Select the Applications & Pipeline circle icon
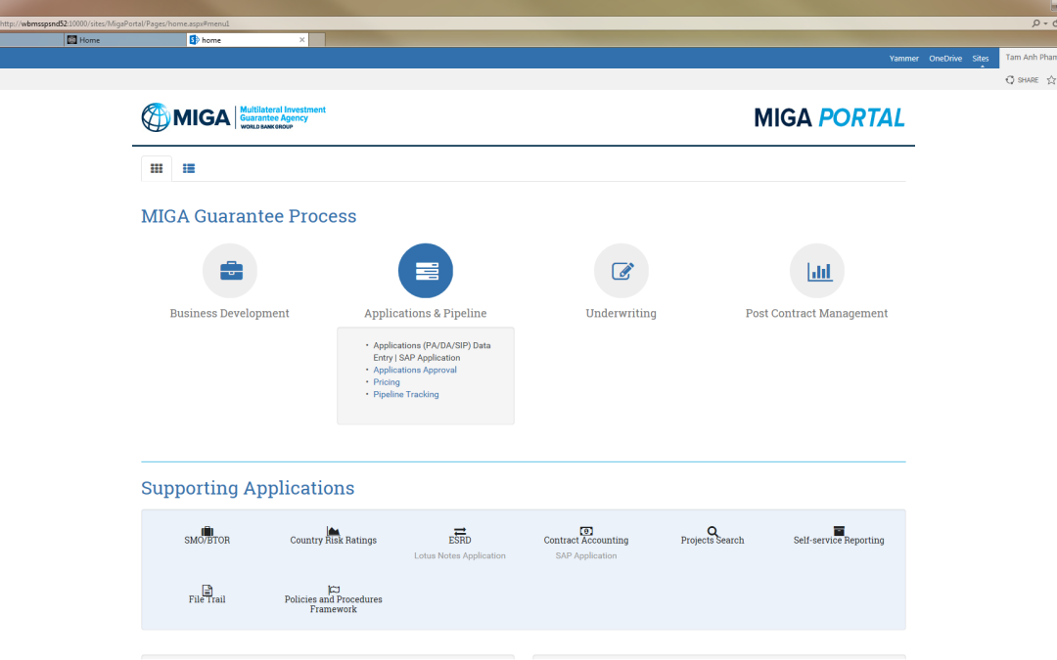This screenshot has width=1057, height=660. click(x=426, y=271)
